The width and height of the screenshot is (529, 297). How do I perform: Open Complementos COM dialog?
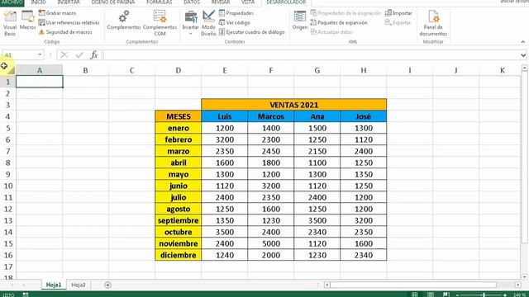[160, 23]
